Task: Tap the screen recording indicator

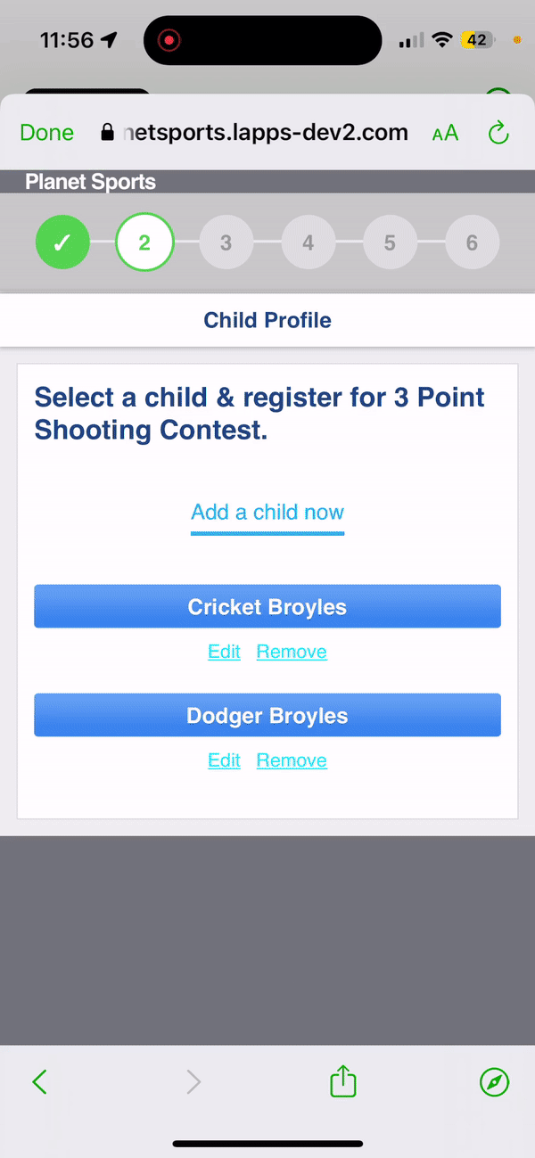Action: click(169, 40)
